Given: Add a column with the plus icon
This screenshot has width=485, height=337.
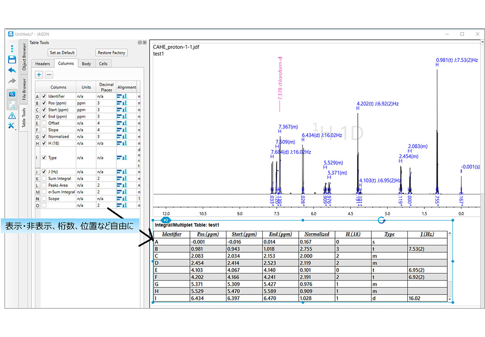Looking at the screenshot, I should coord(39,75).
